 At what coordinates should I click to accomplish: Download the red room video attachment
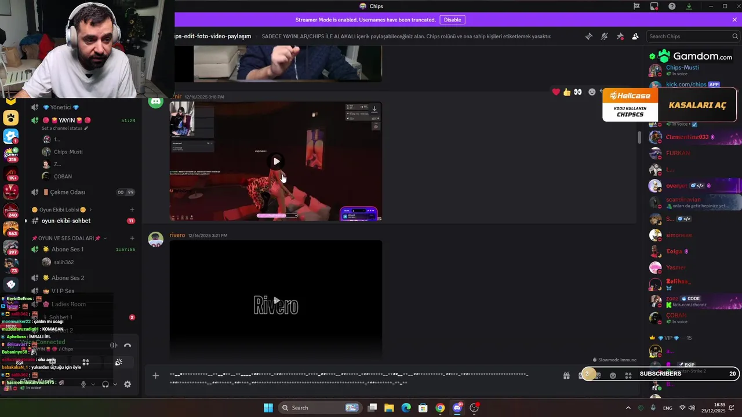pyautogui.click(x=374, y=109)
